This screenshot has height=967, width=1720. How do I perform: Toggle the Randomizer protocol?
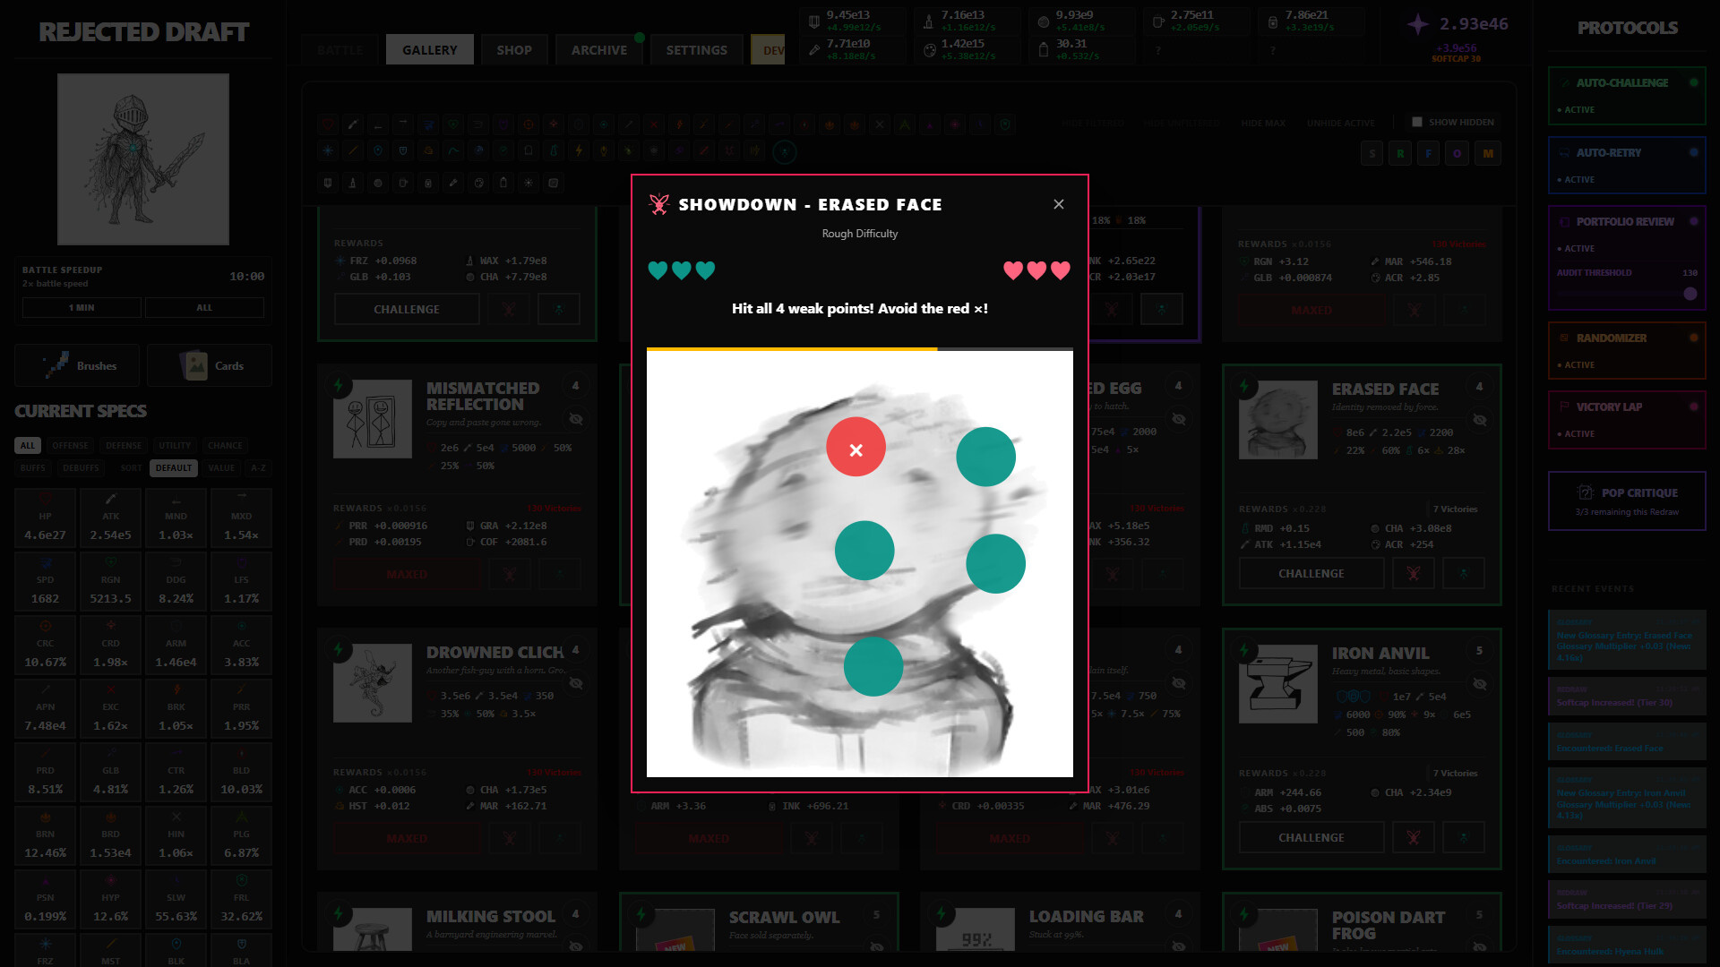click(x=1627, y=350)
